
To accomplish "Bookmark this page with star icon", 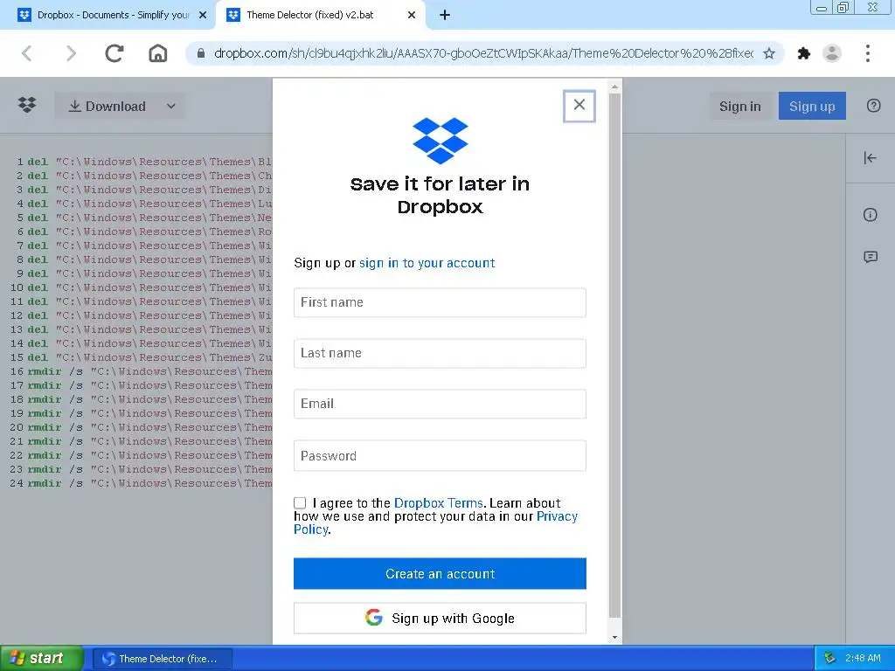I will [x=769, y=53].
